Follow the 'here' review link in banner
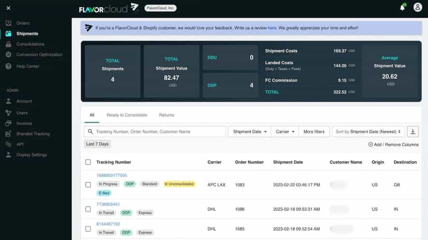428x240 pixels. 272,28
